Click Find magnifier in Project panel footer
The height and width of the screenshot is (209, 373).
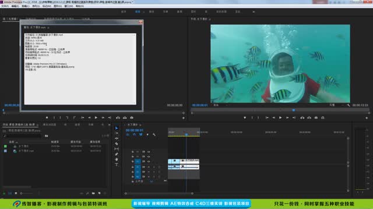click(x=87, y=193)
